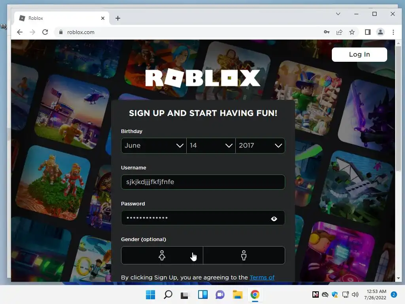Click the browser forward arrow
Viewport: 405px width, 304px height.
(32, 32)
